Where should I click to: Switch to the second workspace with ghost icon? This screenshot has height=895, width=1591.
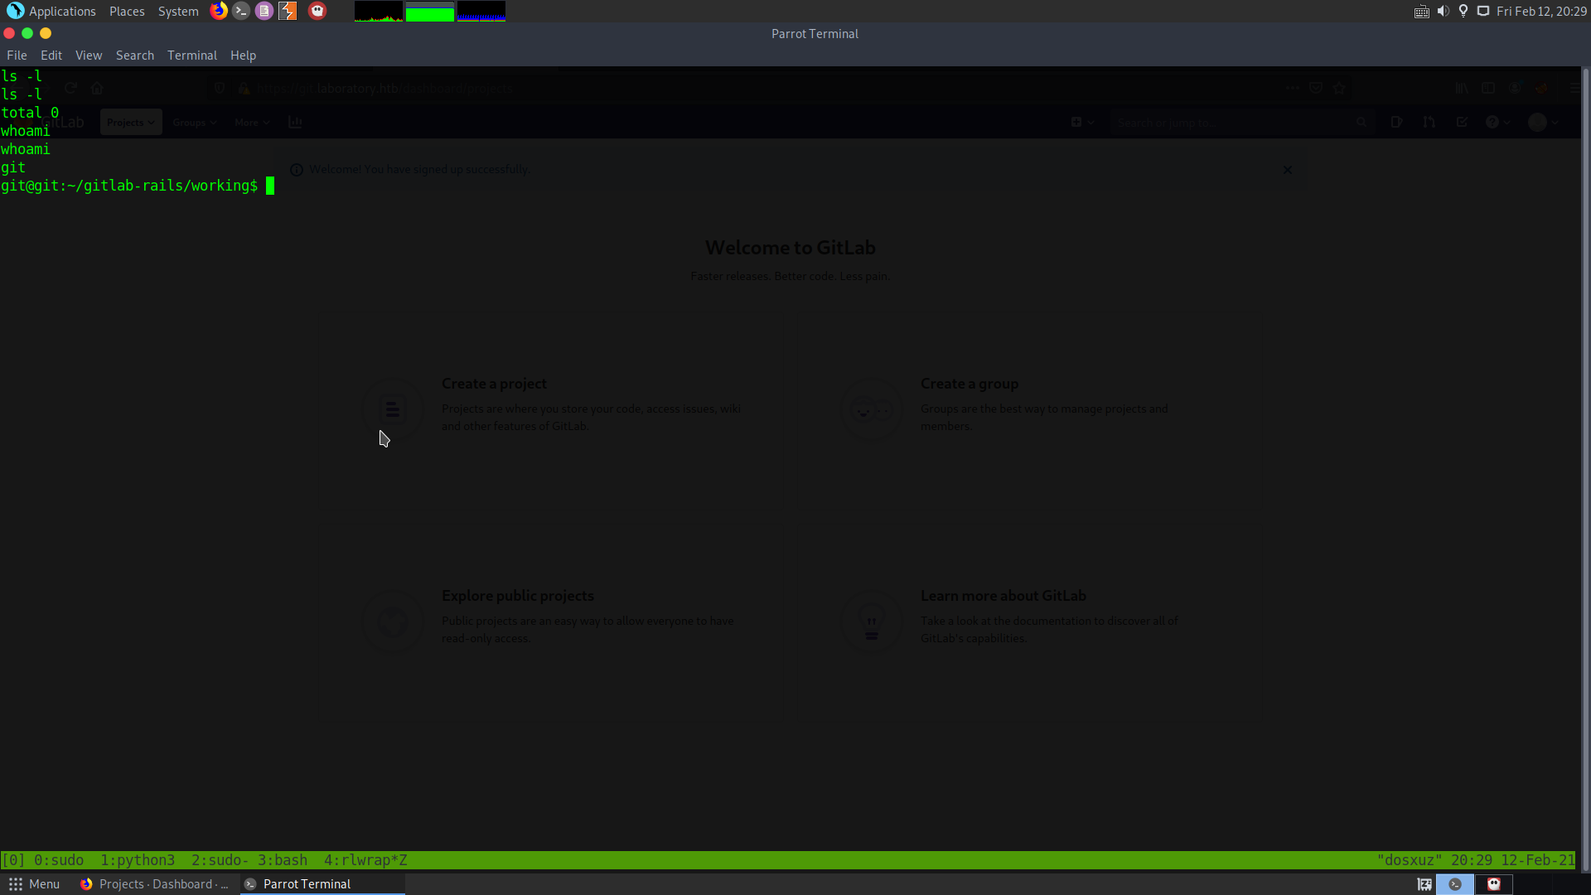1493,884
